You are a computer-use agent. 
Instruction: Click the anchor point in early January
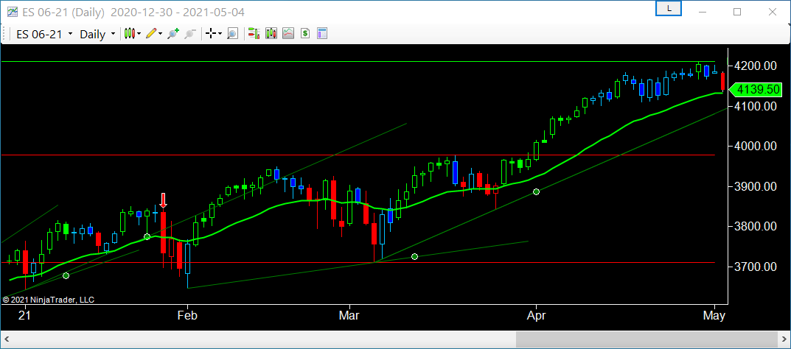pyautogui.click(x=66, y=276)
